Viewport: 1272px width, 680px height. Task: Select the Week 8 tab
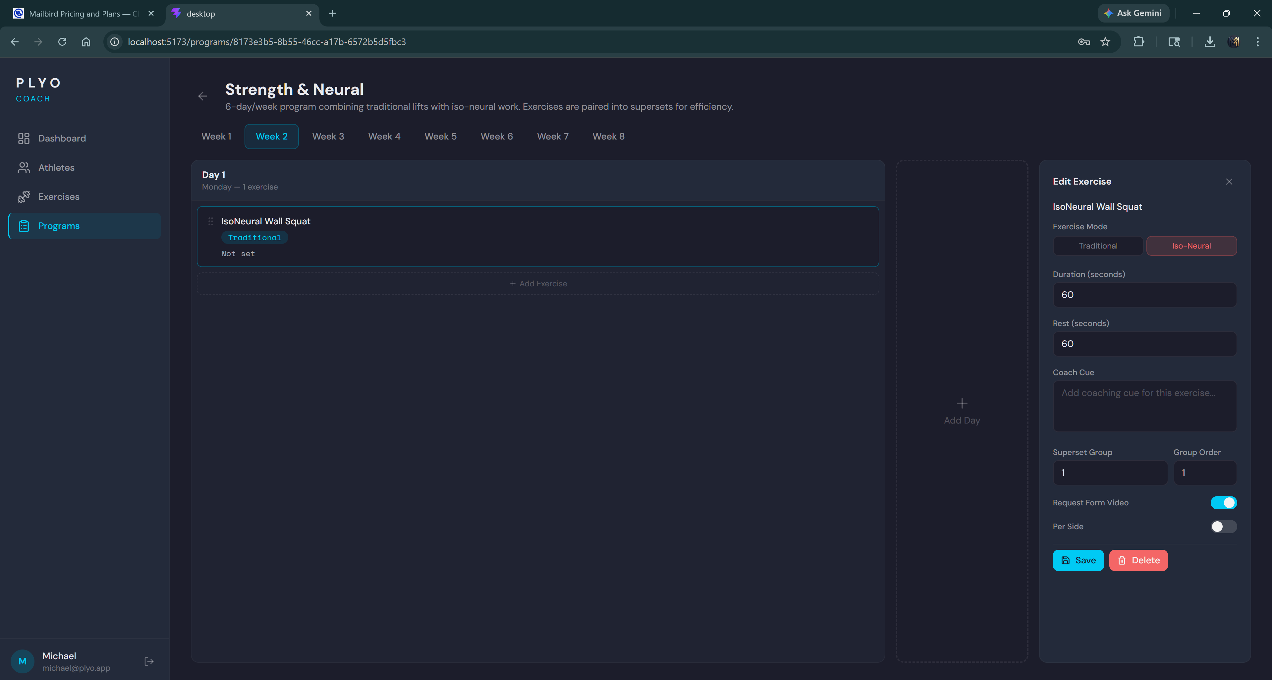point(608,136)
